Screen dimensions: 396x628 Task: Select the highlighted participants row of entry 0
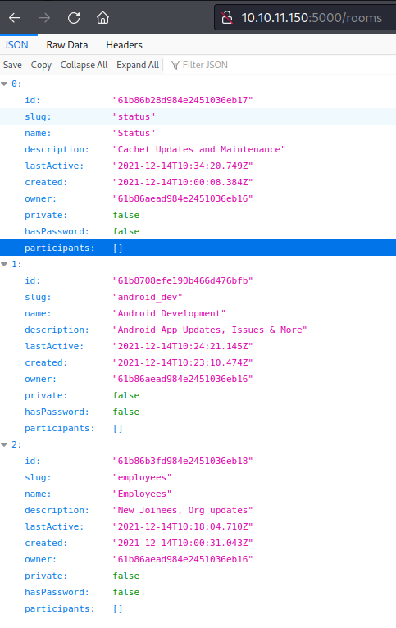click(198, 248)
